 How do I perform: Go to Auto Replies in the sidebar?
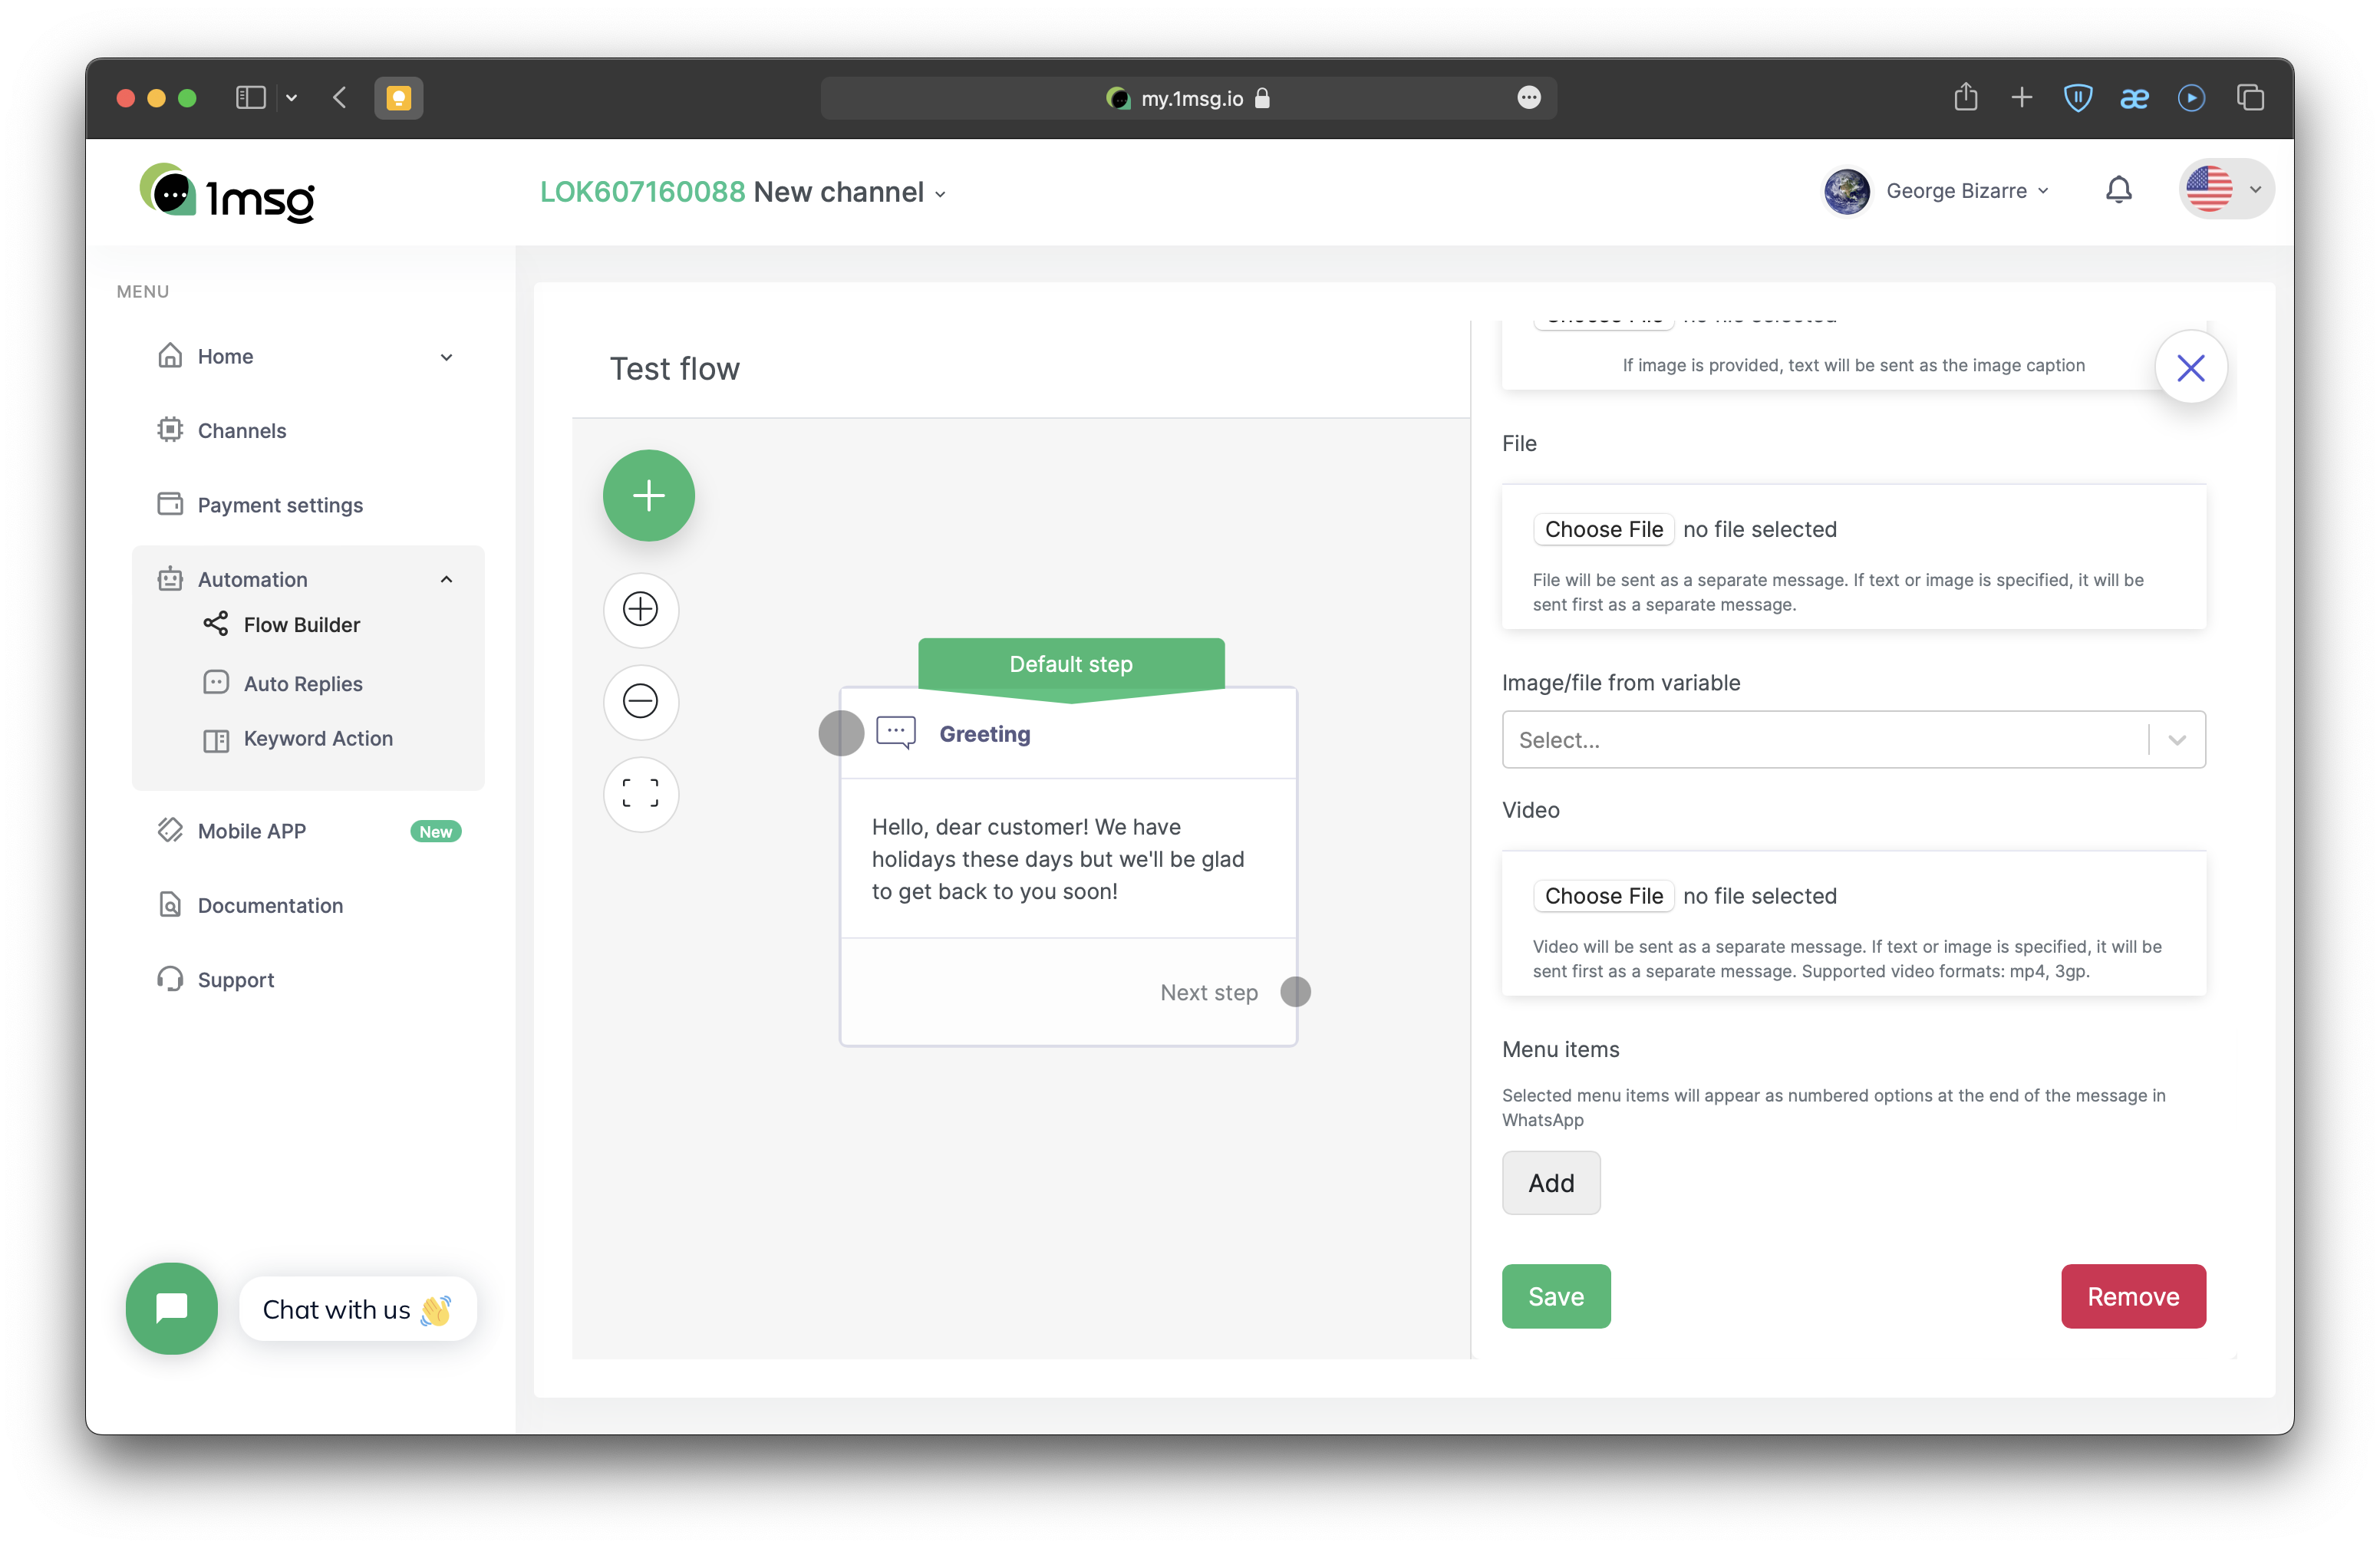(x=303, y=684)
